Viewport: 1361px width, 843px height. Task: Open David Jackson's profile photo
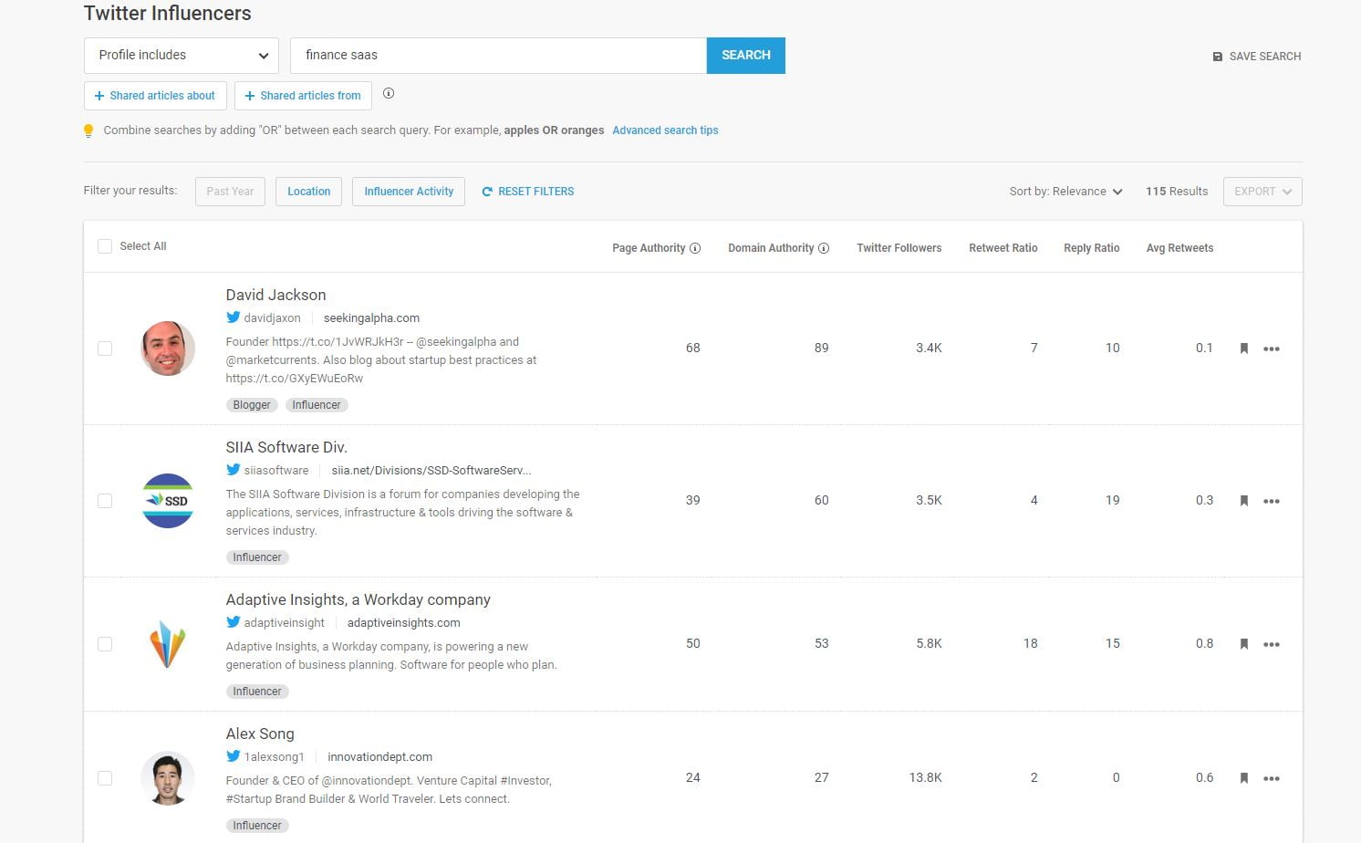coord(168,349)
